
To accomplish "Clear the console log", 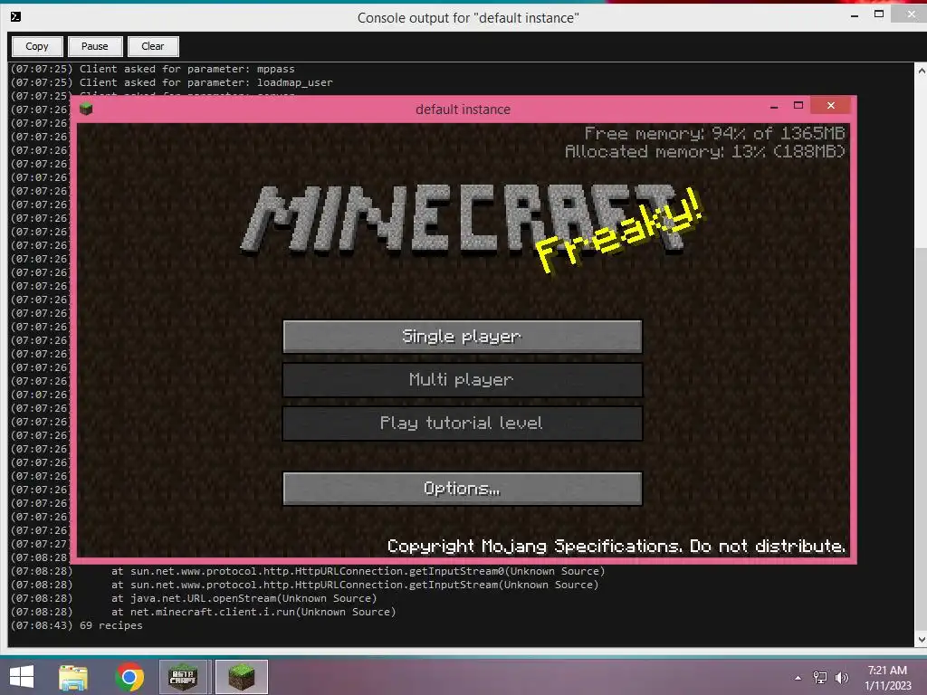I will point(152,46).
